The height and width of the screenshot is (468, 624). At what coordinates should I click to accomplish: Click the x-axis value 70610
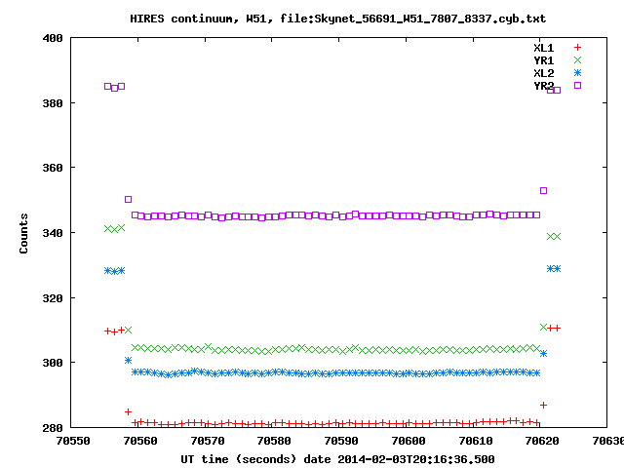476,441
